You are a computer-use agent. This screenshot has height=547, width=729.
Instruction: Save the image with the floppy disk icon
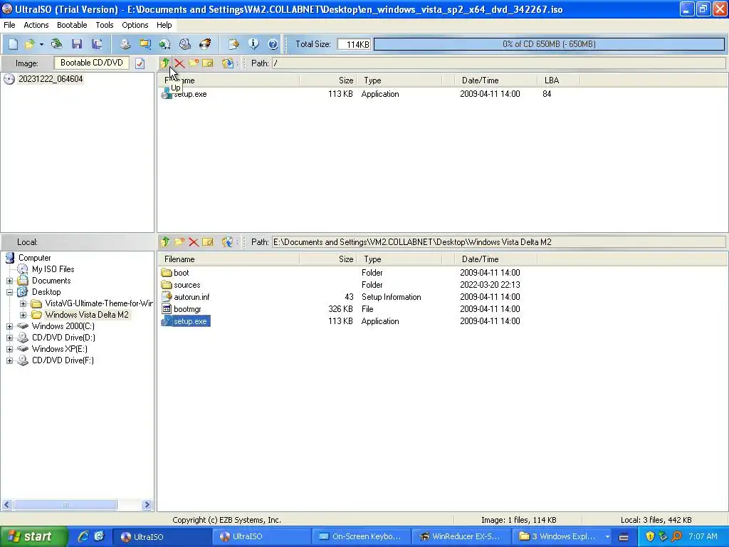[77, 44]
